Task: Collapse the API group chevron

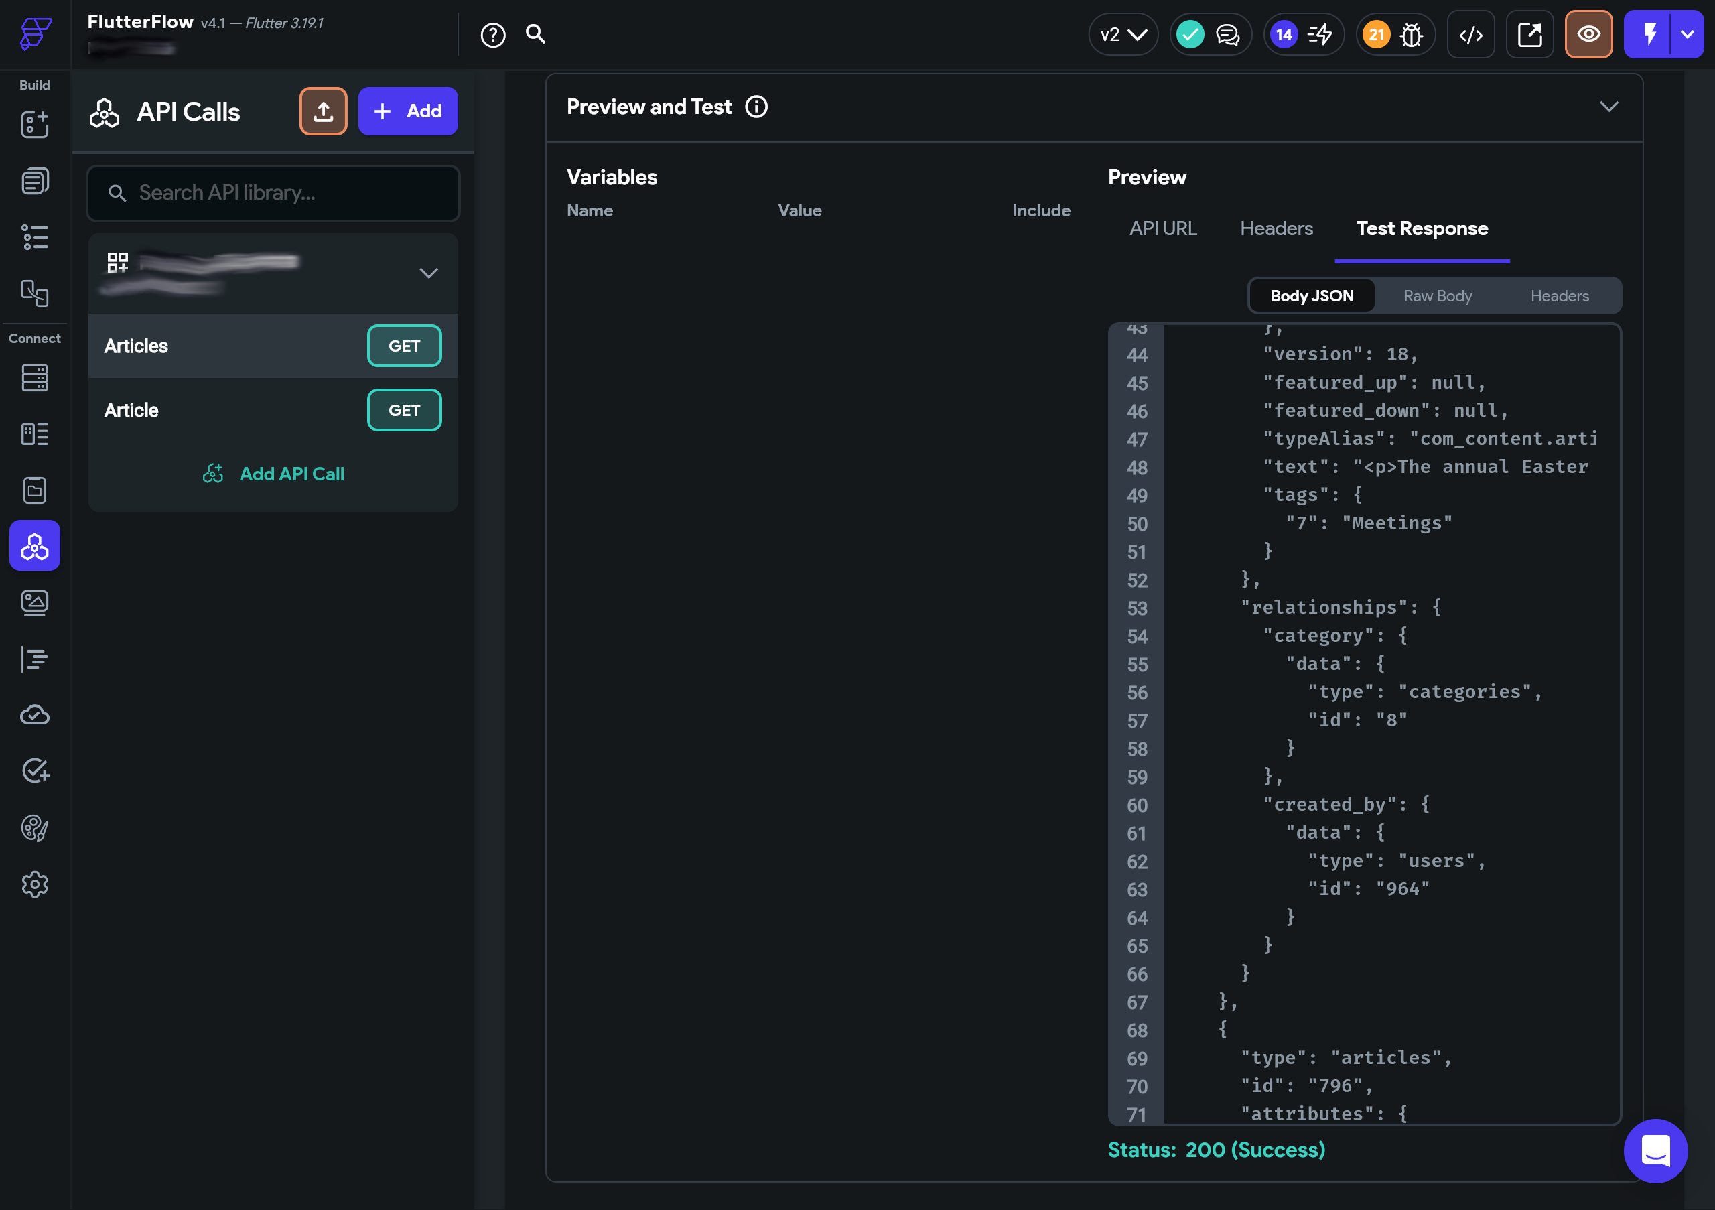Action: click(428, 273)
